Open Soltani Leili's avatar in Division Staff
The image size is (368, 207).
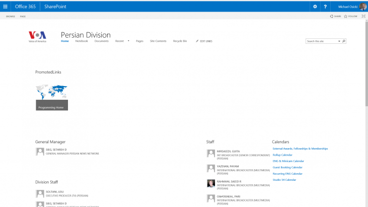40,194
